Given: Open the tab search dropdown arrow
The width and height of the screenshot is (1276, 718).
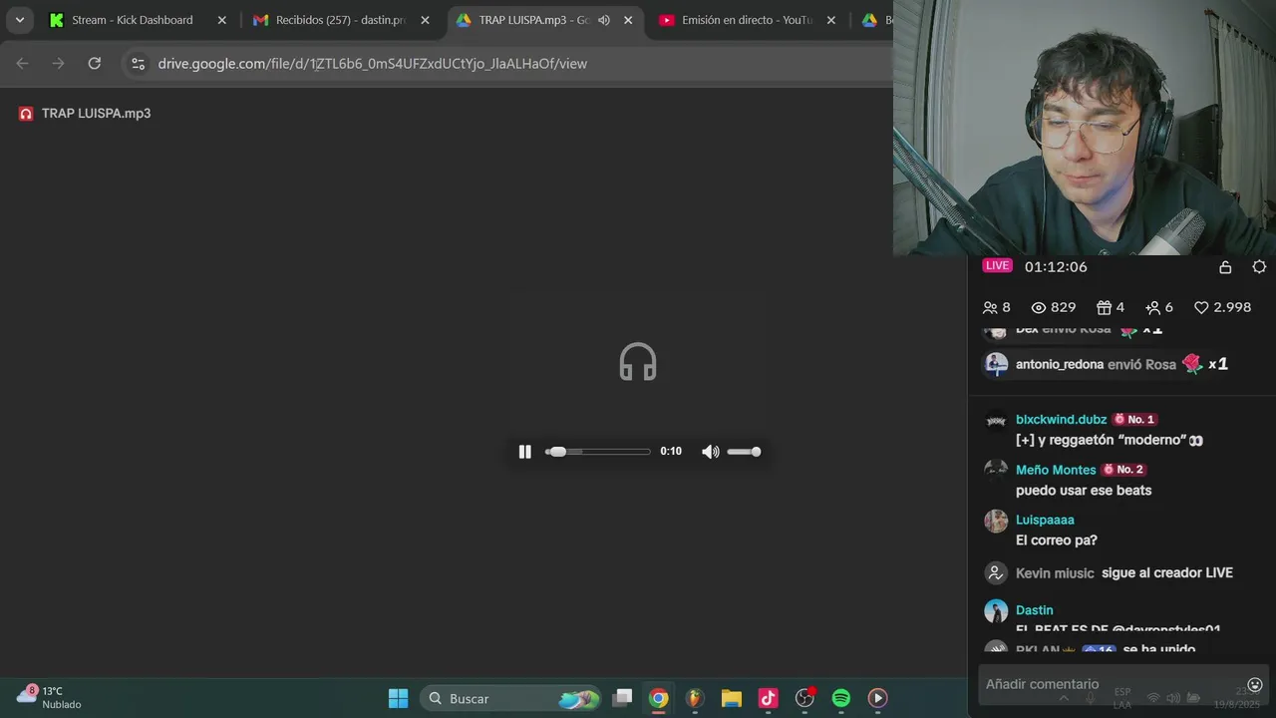Looking at the screenshot, I should 19,20.
